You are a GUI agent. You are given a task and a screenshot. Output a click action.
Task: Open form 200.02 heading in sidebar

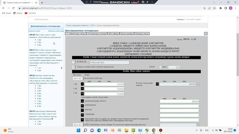click(44, 79)
